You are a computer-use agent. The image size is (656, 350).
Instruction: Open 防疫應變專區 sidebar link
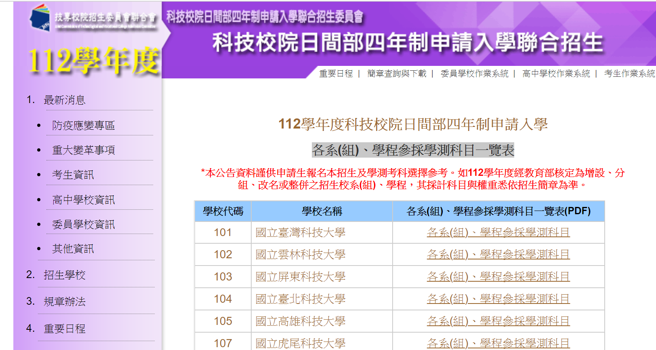tap(84, 125)
